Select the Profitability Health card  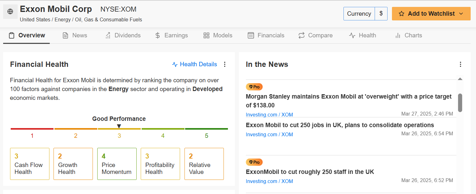click(x=160, y=164)
